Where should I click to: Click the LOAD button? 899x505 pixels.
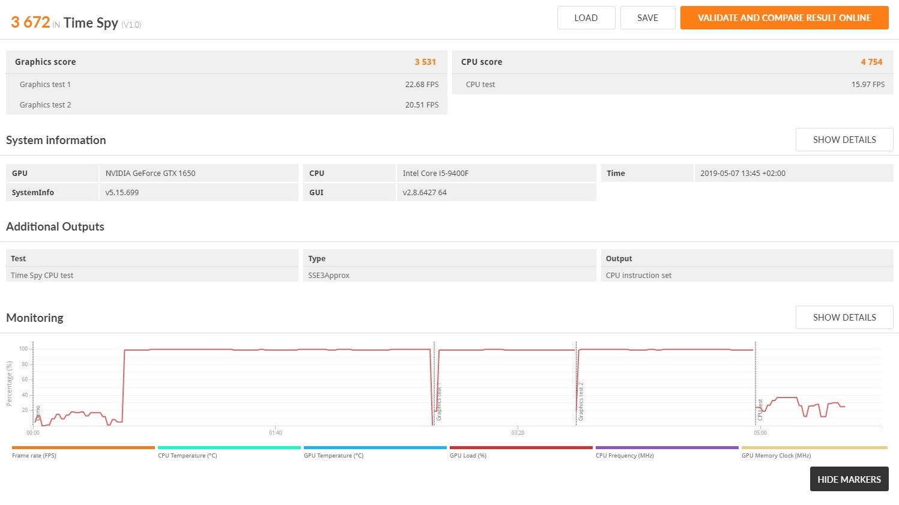[x=586, y=18]
